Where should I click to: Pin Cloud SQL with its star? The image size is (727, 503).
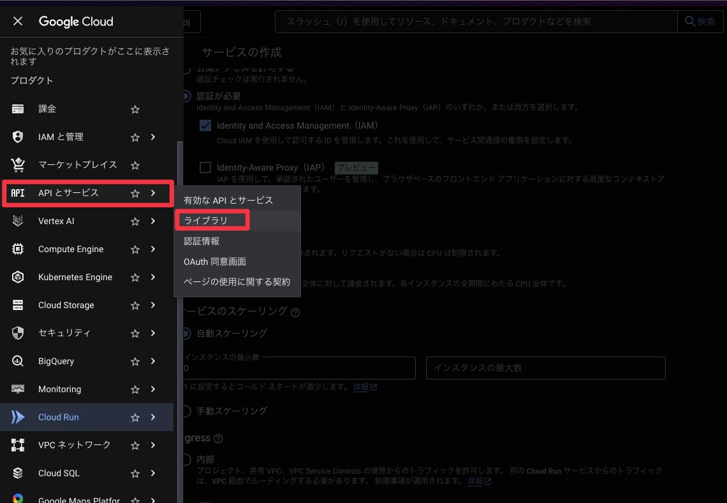pos(135,473)
